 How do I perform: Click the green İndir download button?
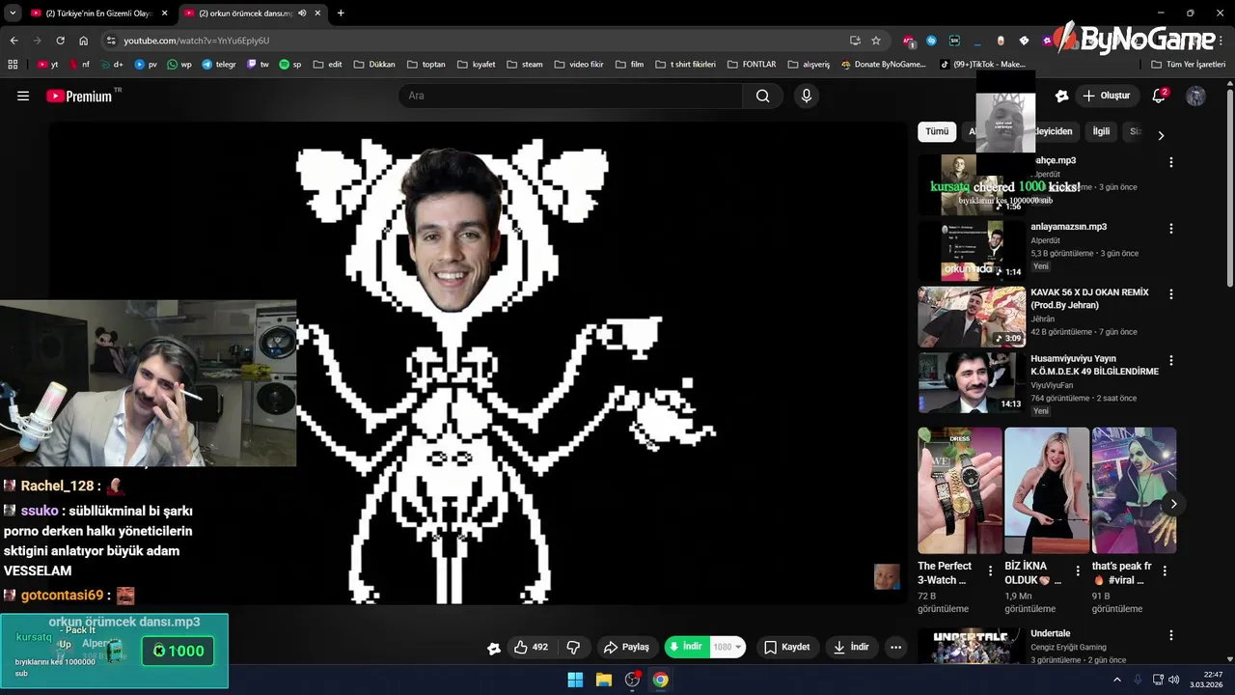pyautogui.click(x=686, y=647)
